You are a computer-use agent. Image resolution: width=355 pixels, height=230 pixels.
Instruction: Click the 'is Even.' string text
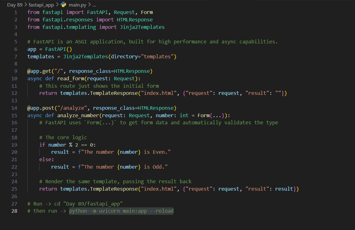pos(156,152)
